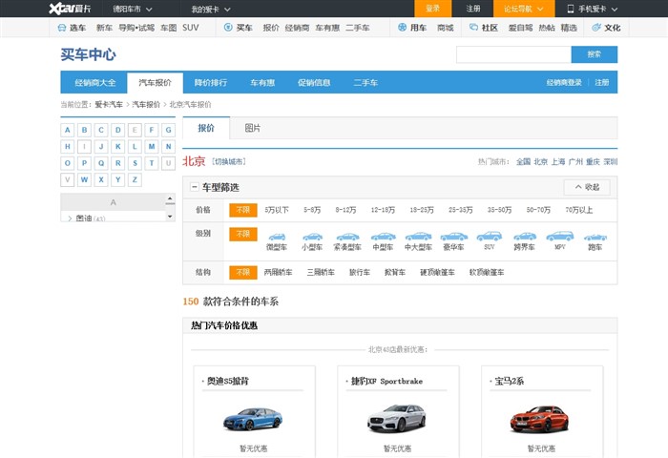Image resolution: width=668 pixels, height=458 pixels.
Task: Click letter M brand index tile
Action: (x=151, y=147)
